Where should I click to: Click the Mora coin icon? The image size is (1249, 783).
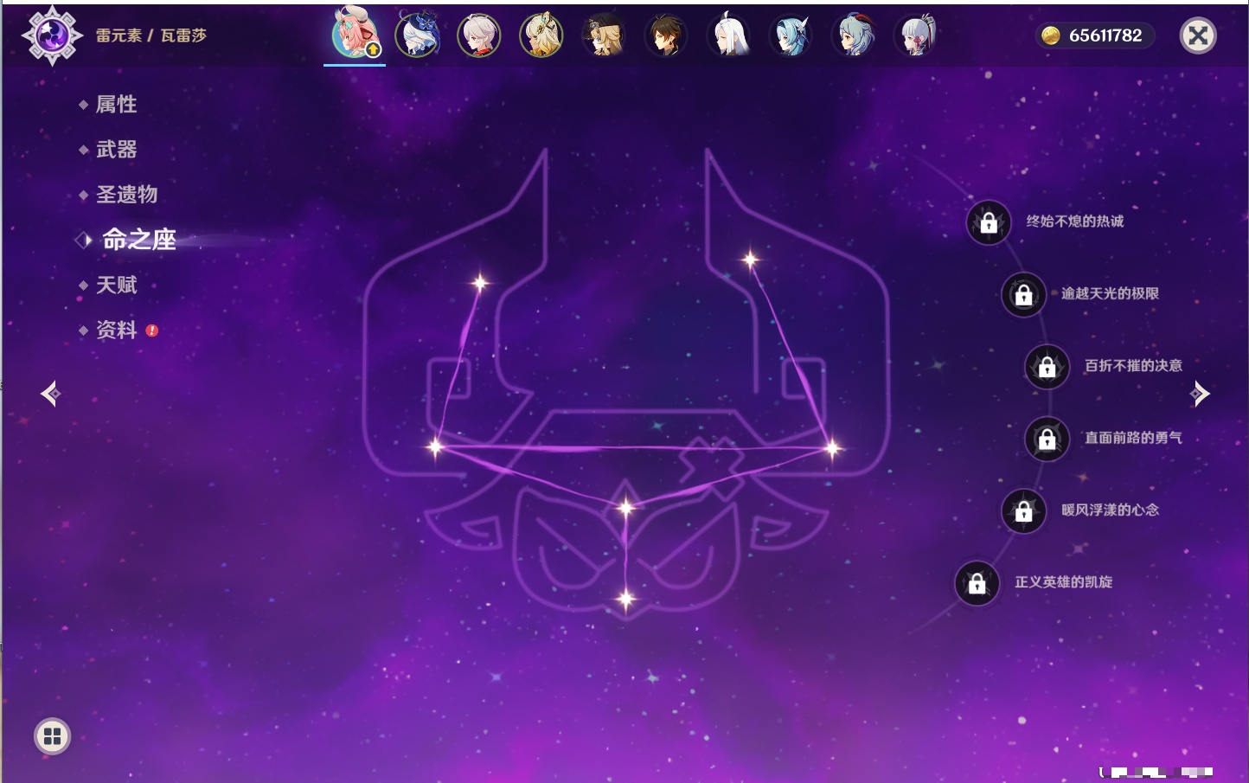click(x=1051, y=35)
